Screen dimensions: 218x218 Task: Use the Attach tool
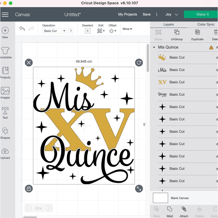pyautogui.click(x=184, y=210)
